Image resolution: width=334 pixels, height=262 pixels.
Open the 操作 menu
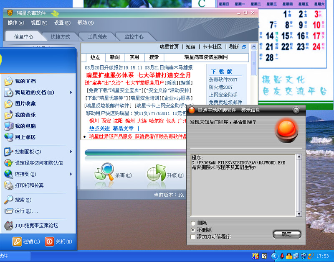point(16,23)
